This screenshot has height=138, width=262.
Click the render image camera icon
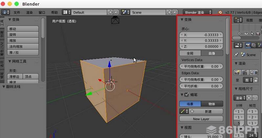tap(237, 72)
